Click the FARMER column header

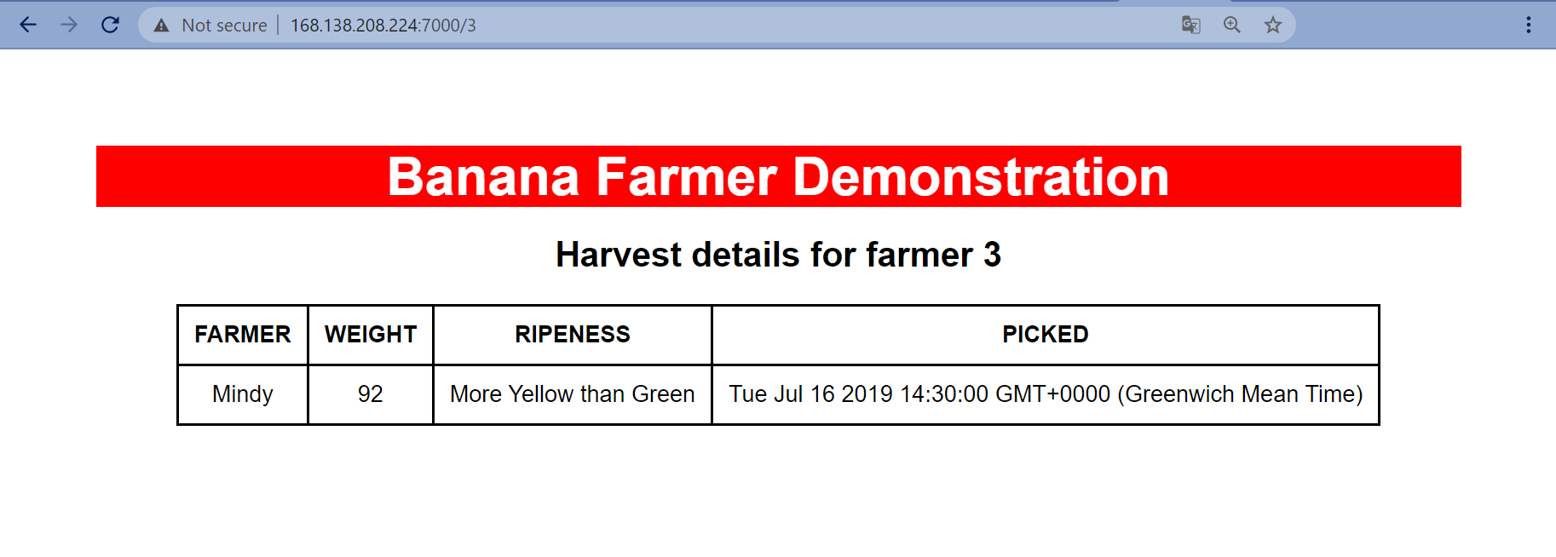[x=242, y=335]
